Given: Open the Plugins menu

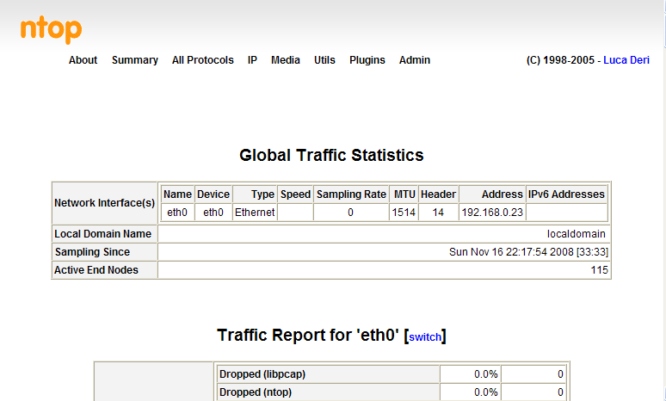Looking at the screenshot, I should [367, 60].
